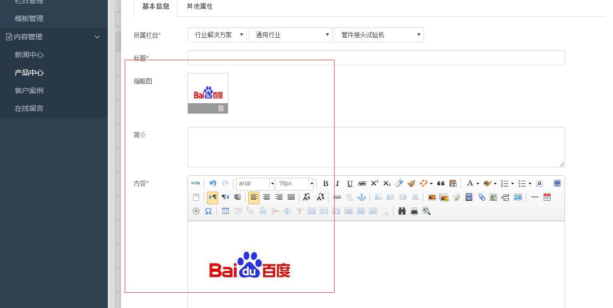Undo the last editor action

[x=213, y=183]
